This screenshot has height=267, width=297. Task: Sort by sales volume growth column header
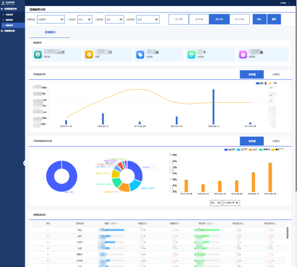pyautogui.click(x=175, y=224)
